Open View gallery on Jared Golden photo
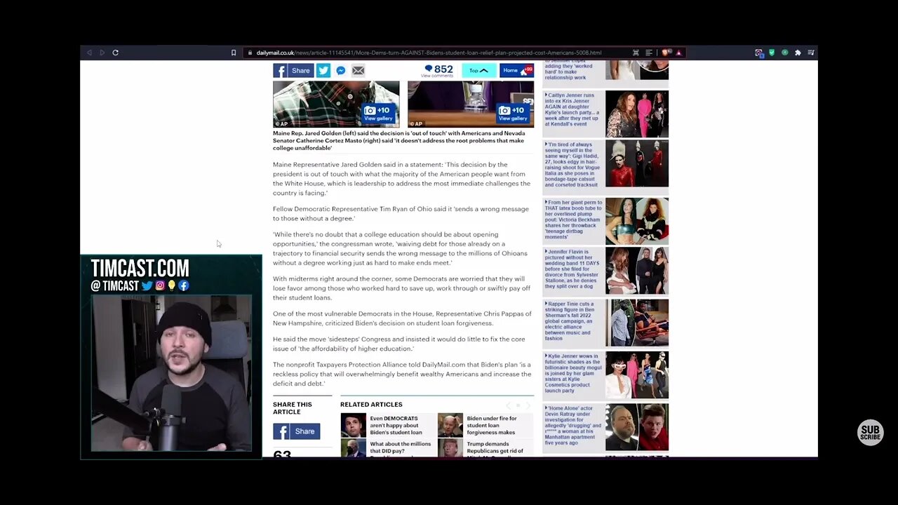This screenshot has height=505, width=898. click(377, 114)
